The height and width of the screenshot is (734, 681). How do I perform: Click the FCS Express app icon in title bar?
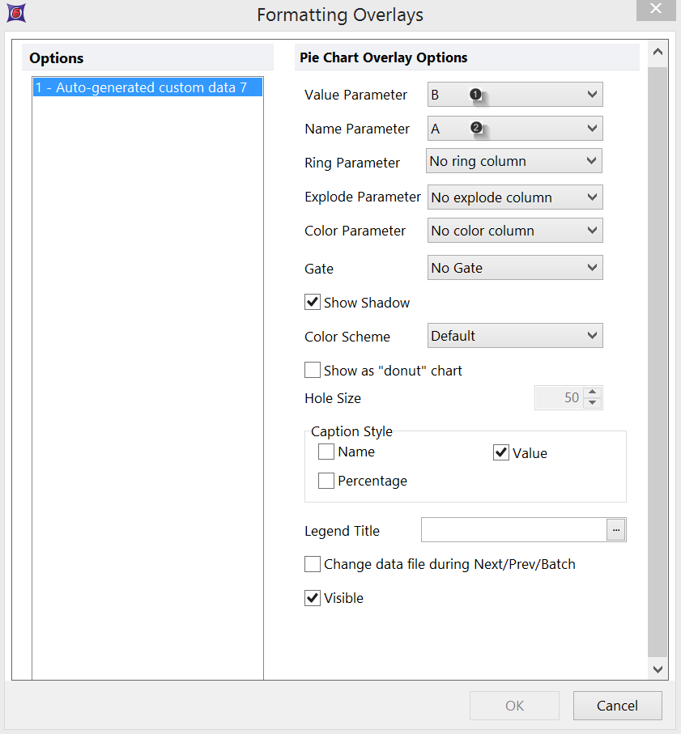coord(15,14)
